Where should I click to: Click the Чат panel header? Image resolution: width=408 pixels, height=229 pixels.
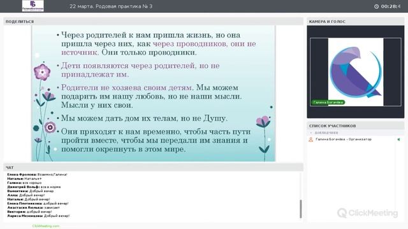[153, 167]
